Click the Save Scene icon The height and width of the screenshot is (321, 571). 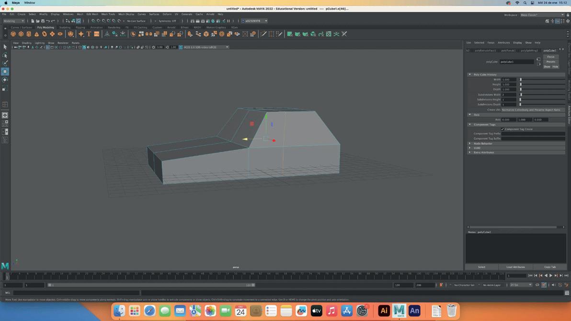point(43,21)
